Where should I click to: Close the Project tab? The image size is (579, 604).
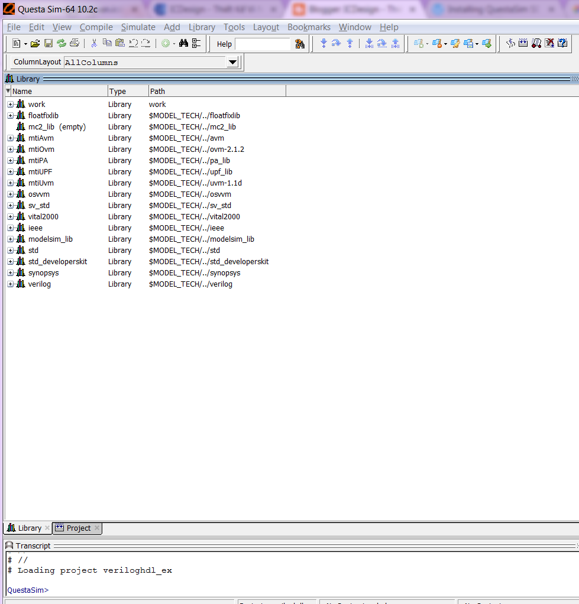click(x=97, y=528)
